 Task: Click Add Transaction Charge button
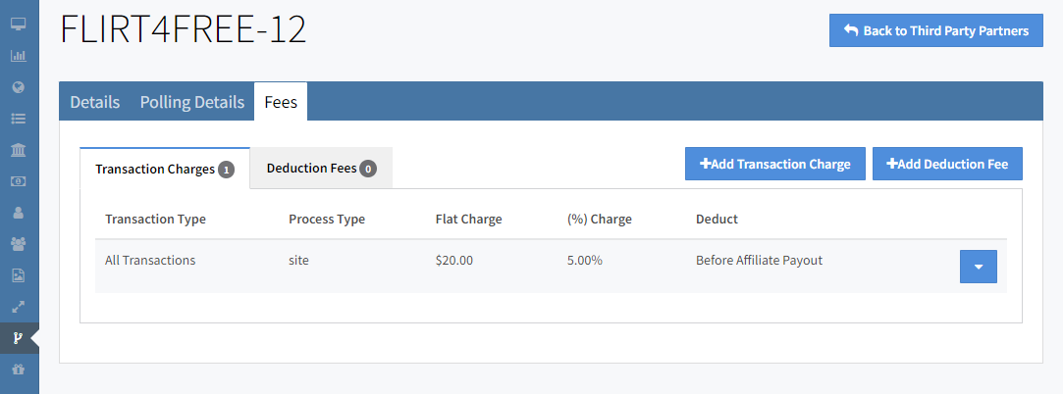click(774, 165)
